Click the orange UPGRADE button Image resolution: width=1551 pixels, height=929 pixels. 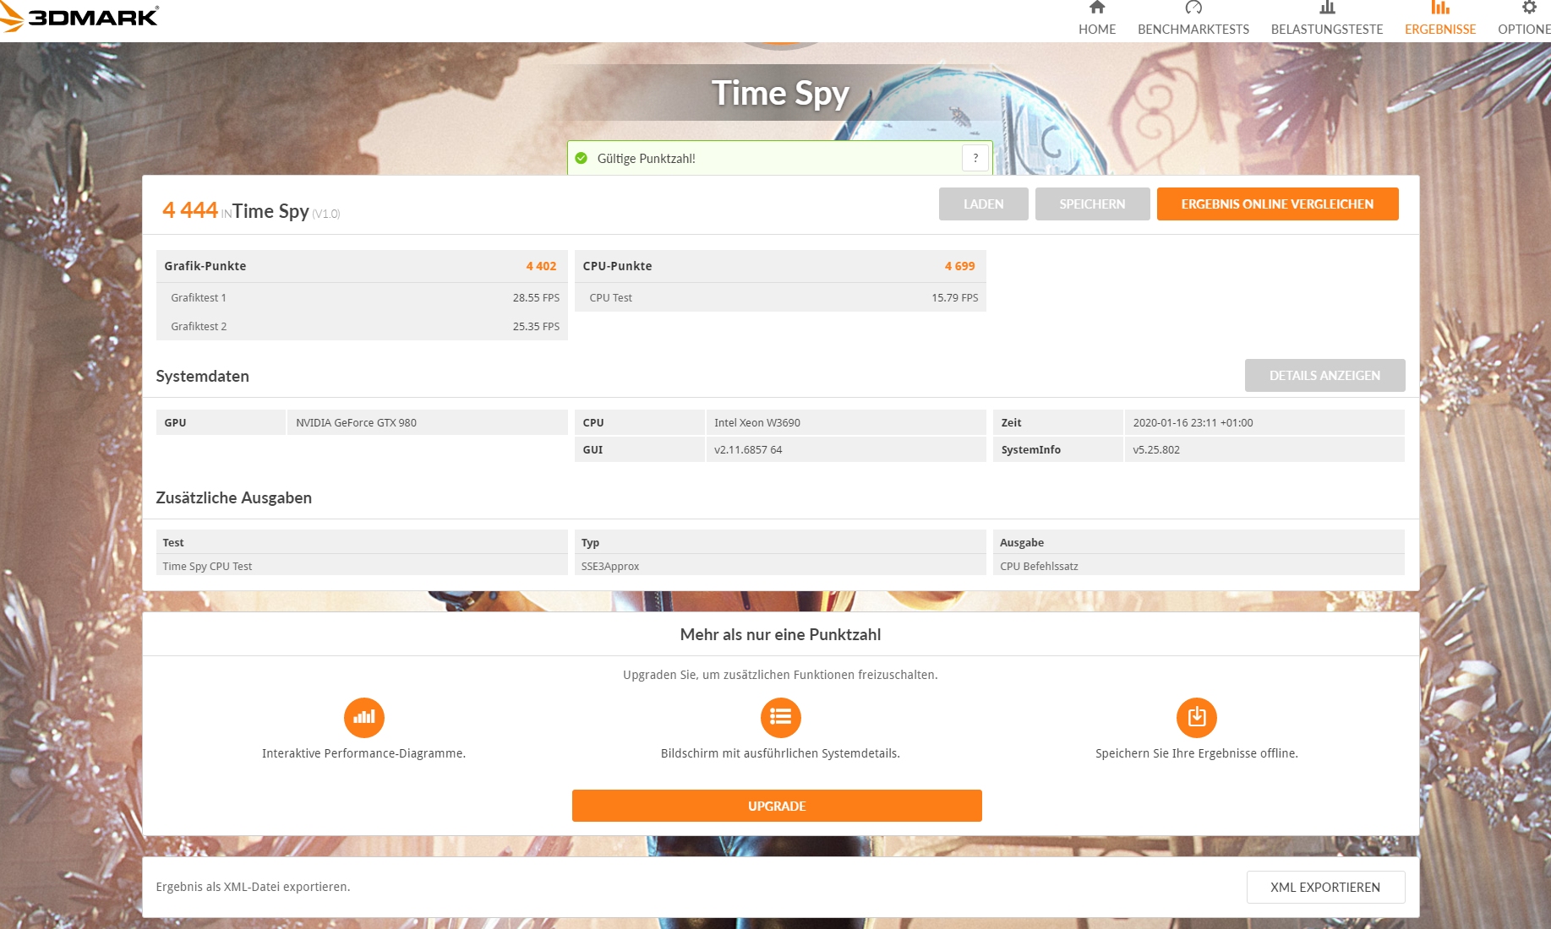point(777,806)
